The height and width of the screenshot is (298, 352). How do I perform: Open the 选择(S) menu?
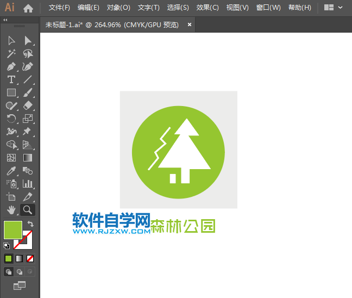coord(178,8)
